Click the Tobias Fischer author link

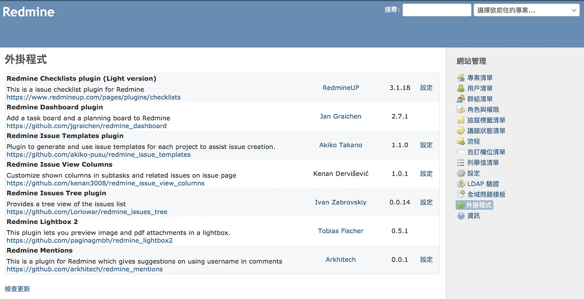[x=341, y=231]
